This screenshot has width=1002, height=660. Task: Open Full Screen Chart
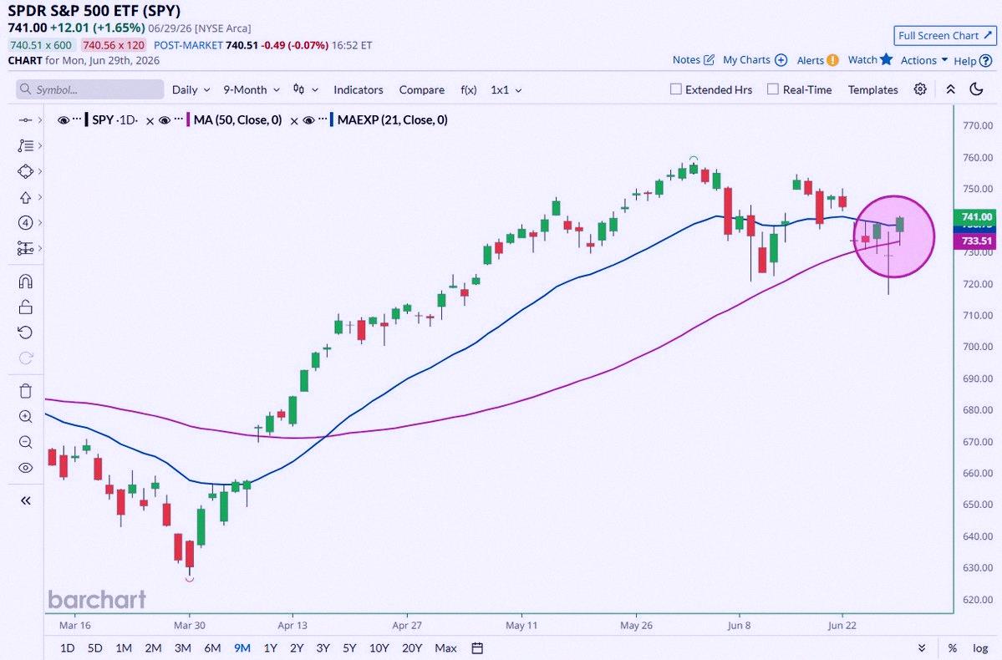(x=944, y=36)
